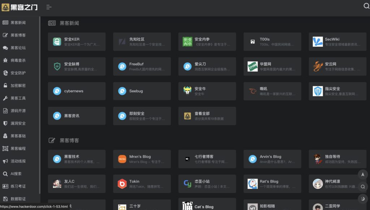This screenshot has height=210, width=370.
Task: Click the SecWiki logo icon
Action: click(318, 42)
